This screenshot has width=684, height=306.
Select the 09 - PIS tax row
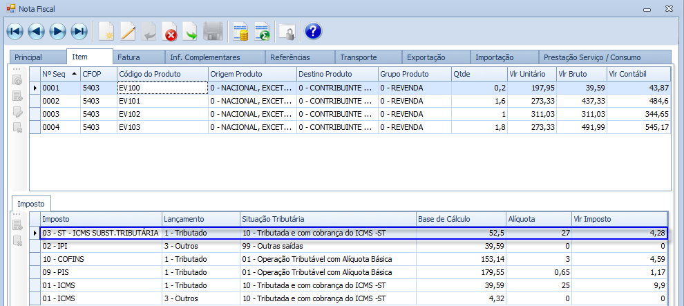(x=102, y=272)
